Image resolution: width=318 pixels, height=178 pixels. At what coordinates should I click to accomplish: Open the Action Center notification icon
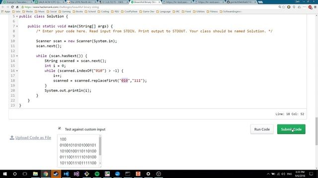(x=312, y=174)
